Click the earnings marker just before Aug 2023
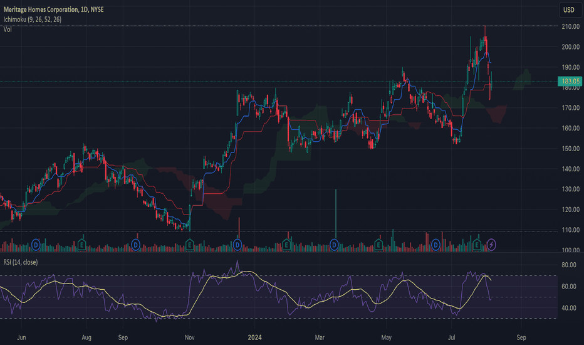The height and width of the screenshot is (345, 584). point(81,245)
